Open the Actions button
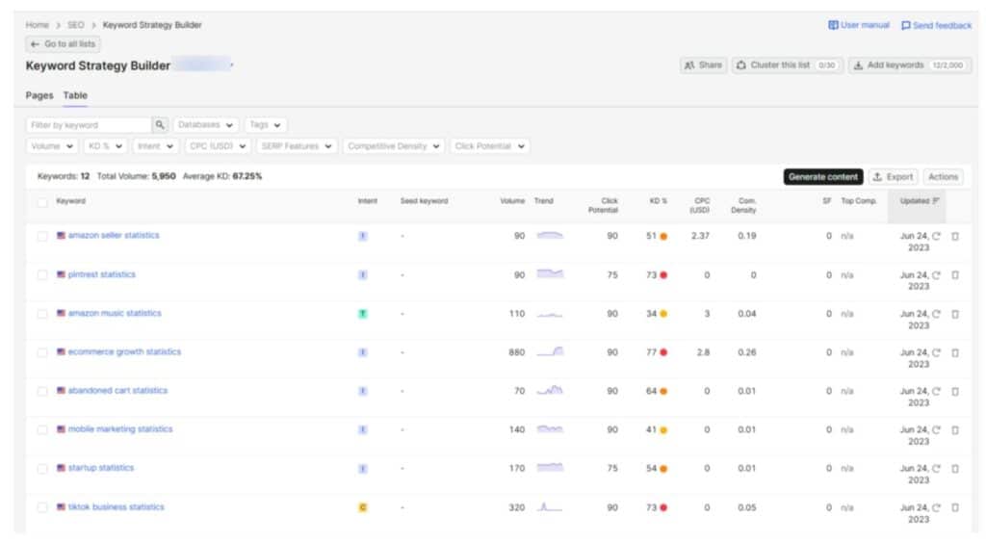This screenshot has width=986, height=542. point(944,177)
